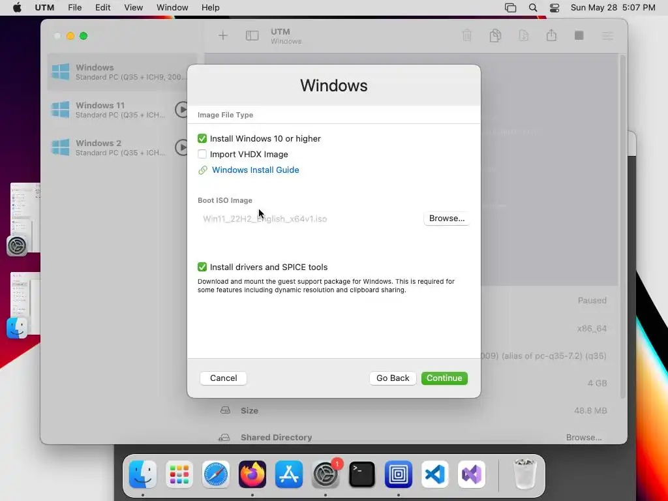Open the Help menu

pos(211,8)
